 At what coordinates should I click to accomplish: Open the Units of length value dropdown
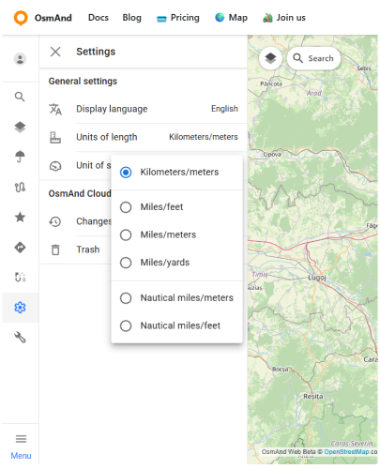(x=204, y=137)
